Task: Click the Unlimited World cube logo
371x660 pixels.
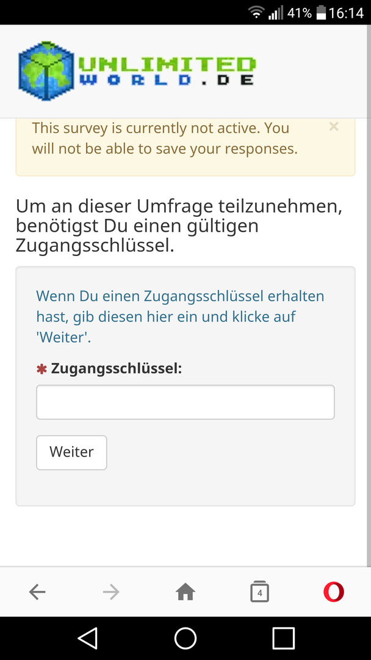Action: (46, 71)
